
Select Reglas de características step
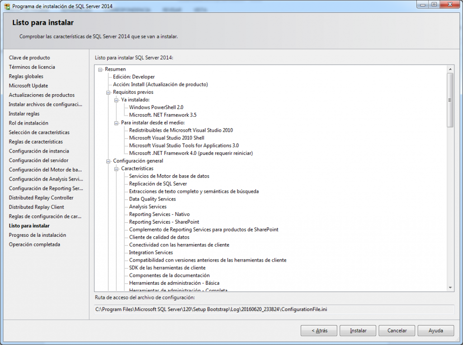36,142
